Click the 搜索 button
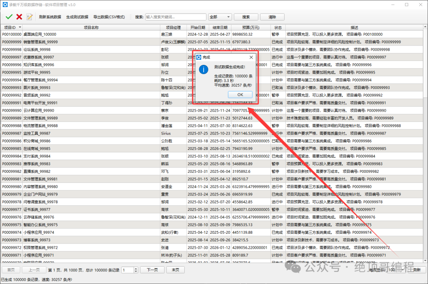 [x=246, y=17]
